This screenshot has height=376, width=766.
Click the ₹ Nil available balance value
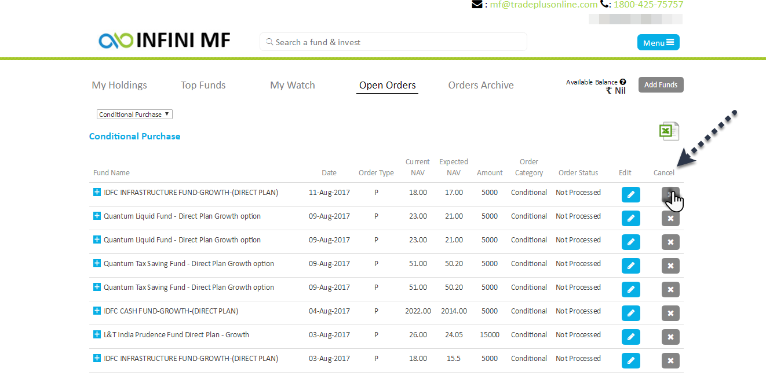click(x=616, y=91)
